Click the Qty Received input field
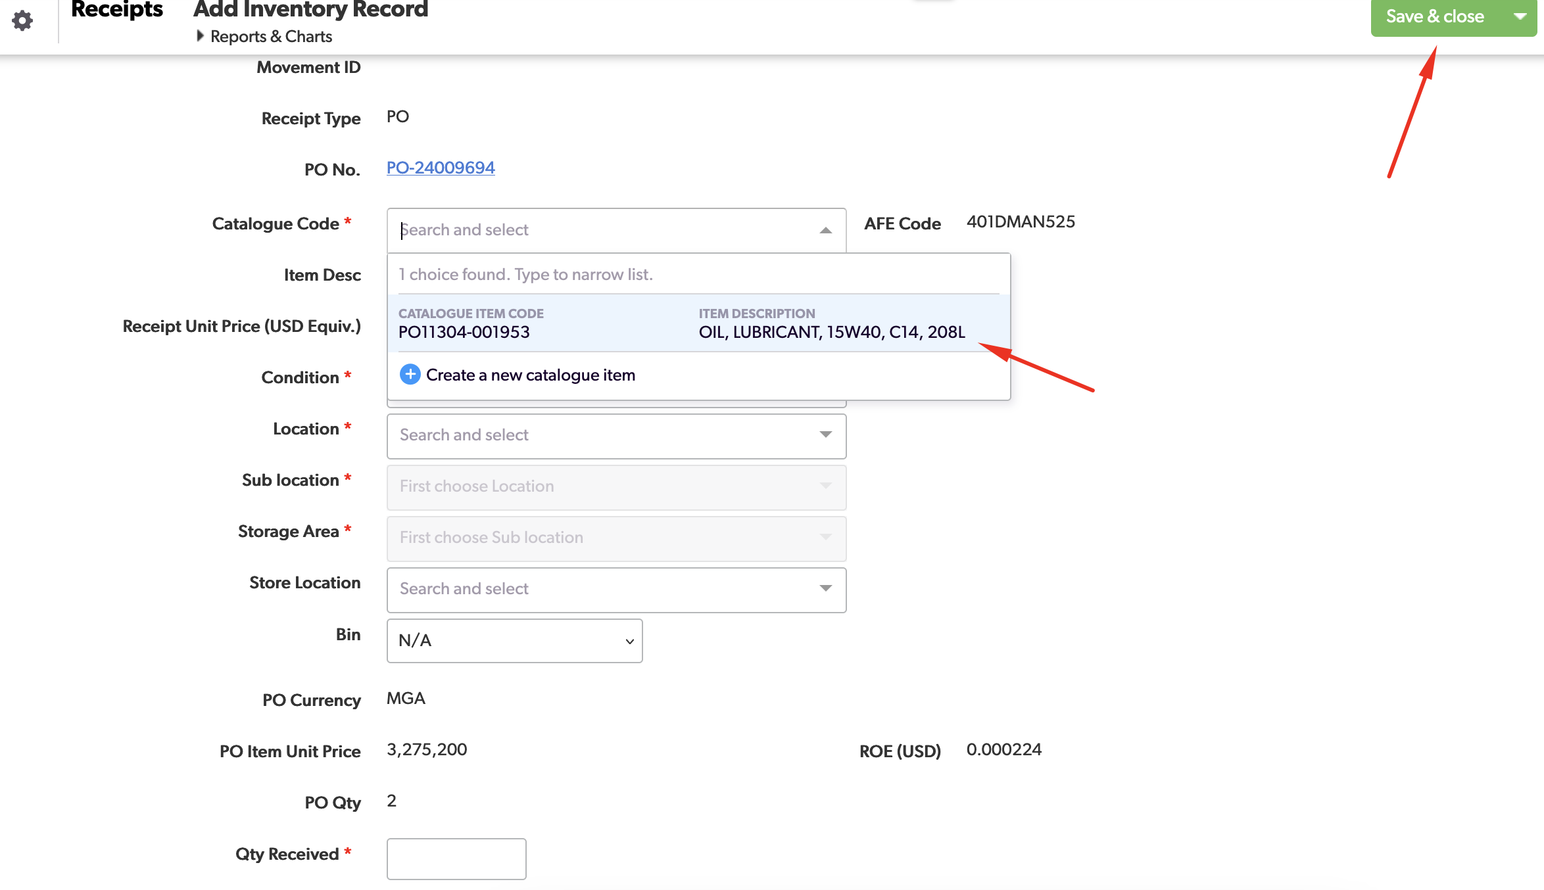This screenshot has width=1544, height=890. (455, 858)
